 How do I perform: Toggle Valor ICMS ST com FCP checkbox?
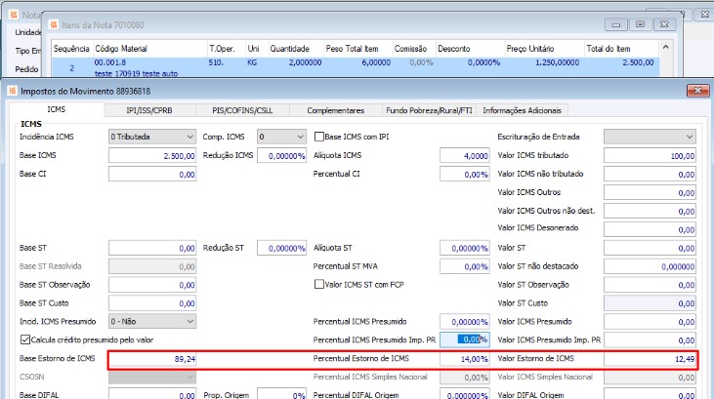click(x=319, y=284)
